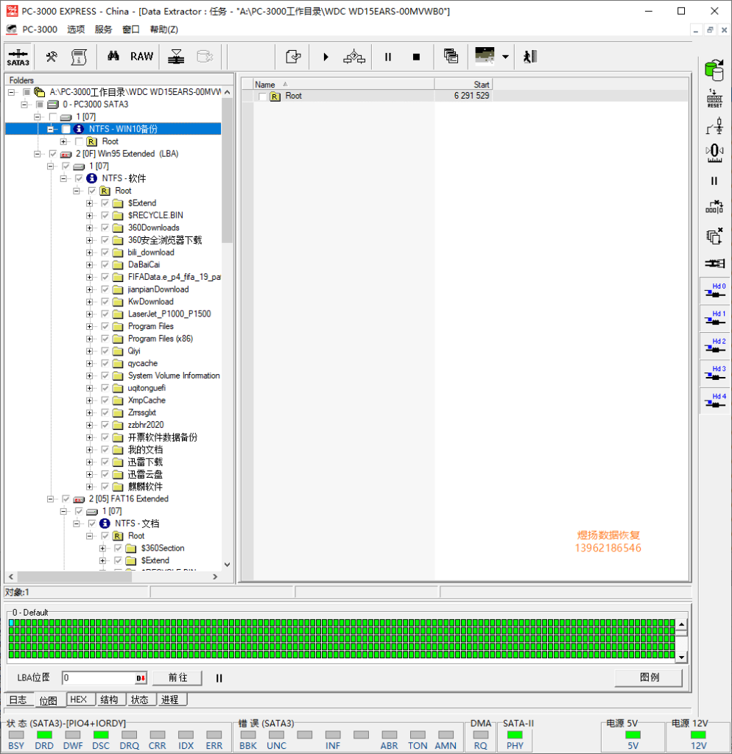
Task: Toggle the Hd 0 head button
Action: click(x=714, y=292)
